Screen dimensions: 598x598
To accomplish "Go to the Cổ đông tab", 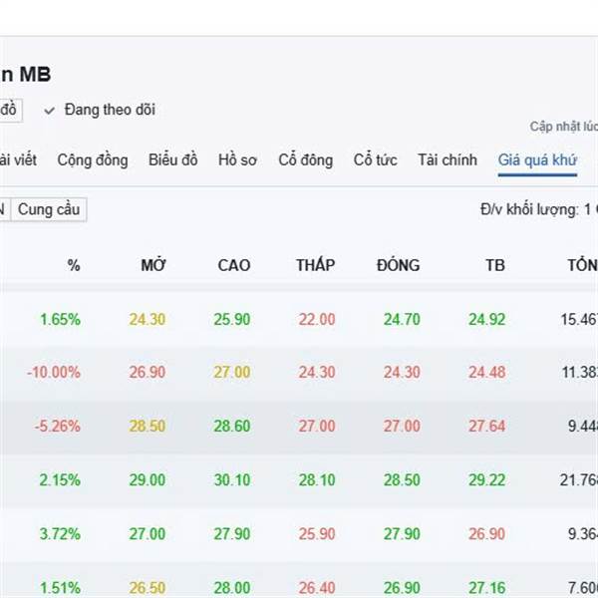I will click(x=306, y=160).
